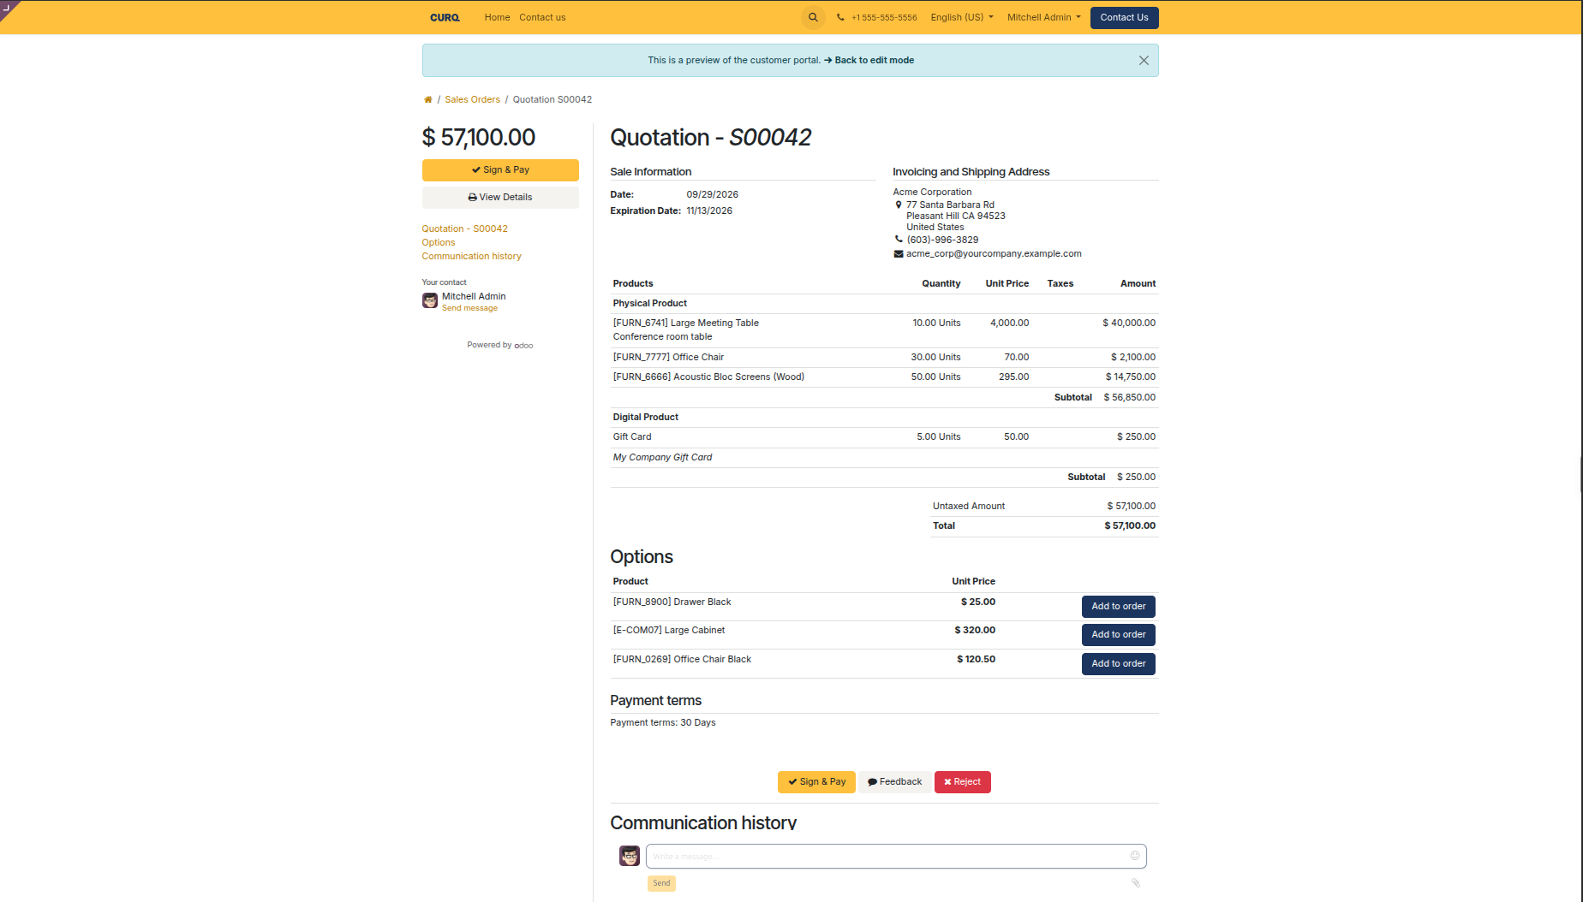Image resolution: width=1583 pixels, height=902 pixels.
Task: Jump to Options section sidebar link
Action: [x=439, y=243]
